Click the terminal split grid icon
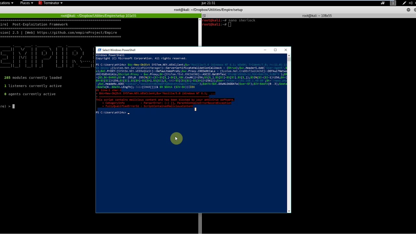Screen dimensions: 416x234 click(x=204, y=16)
